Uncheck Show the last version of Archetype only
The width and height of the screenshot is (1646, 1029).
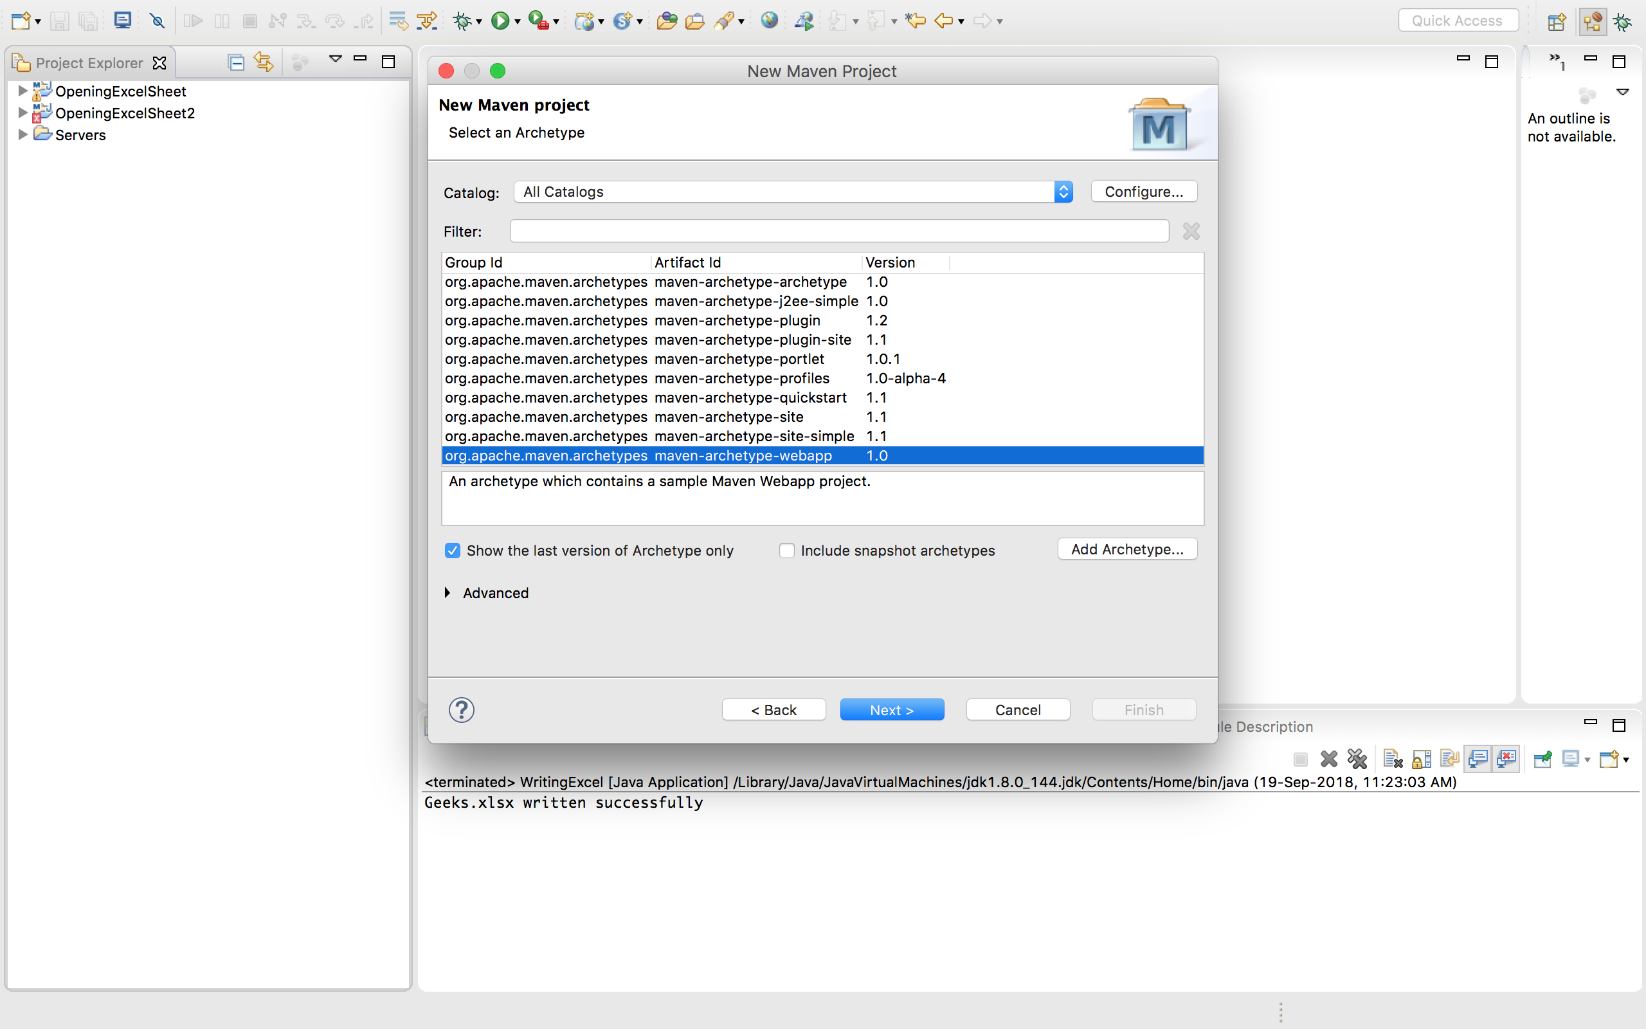pos(452,551)
